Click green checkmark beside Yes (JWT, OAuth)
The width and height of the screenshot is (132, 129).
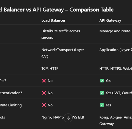tap(102, 93)
